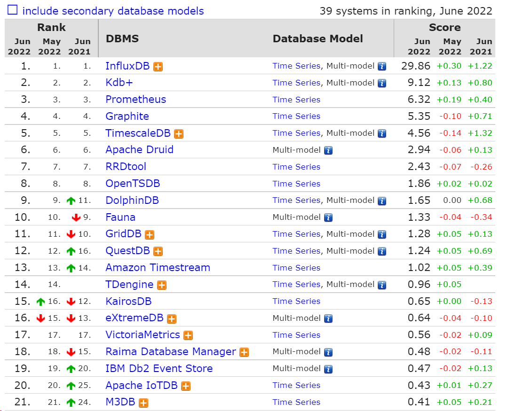This screenshot has height=411, width=532.
Task: Select InfluxDB score value 29.86
Action: coord(416,66)
